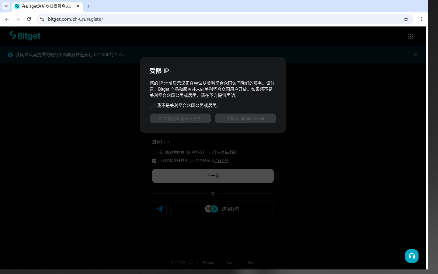438x274 pixels.
Task: Click '跳转到 Bitget Wallet' button
Action: (245, 118)
